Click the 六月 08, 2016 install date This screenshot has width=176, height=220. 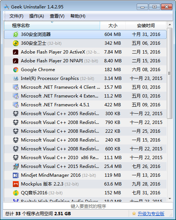pyautogui.click(x=146, y=70)
